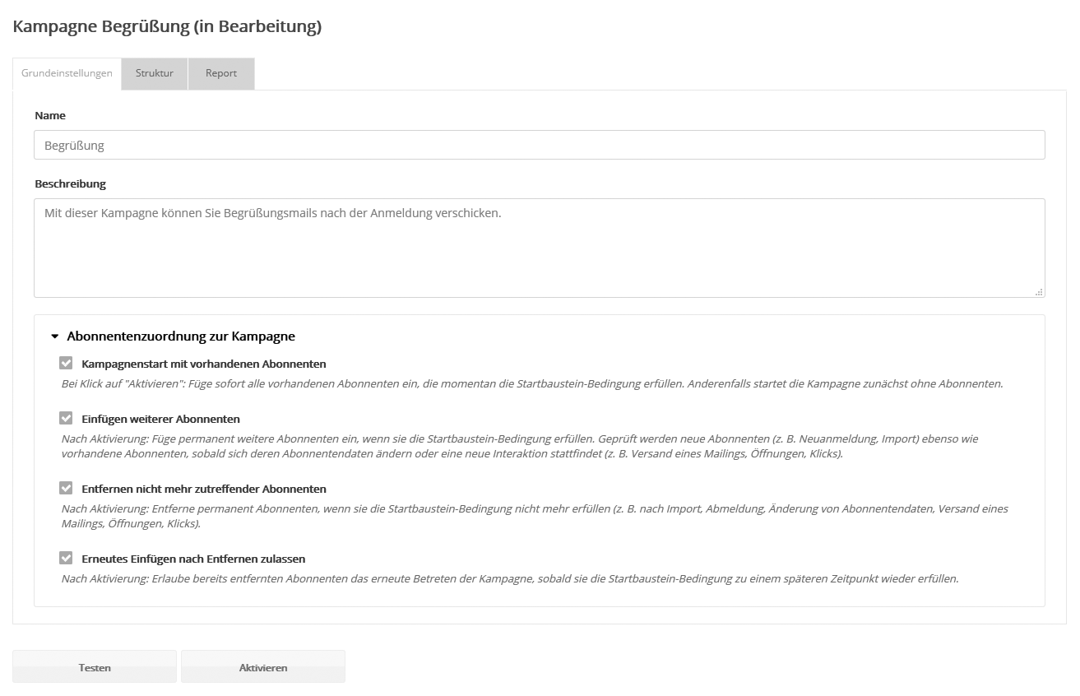Uncheck Kampagnenstart mit vorhandenen Abonnenten checkbox
This screenshot has height=696, width=1080.
click(x=67, y=363)
